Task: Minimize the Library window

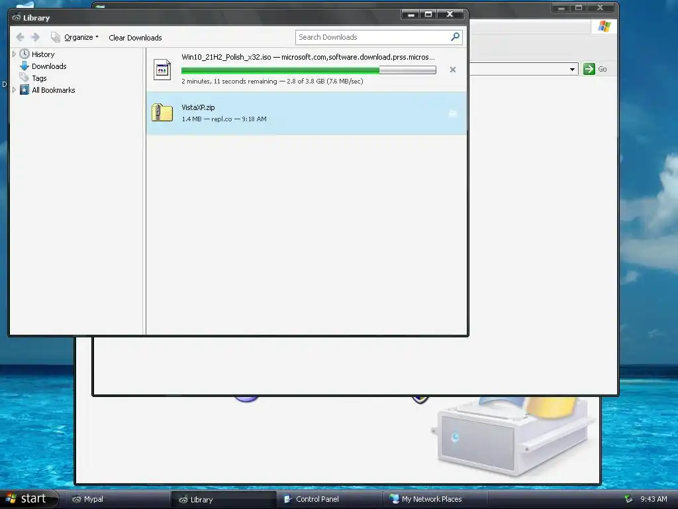Action: pyautogui.click(x=411, y=15)
